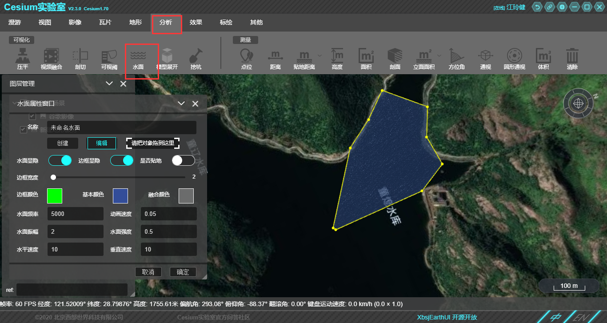Viewport: 607px width, 323px height.
Task: Click the 取消 button
Action: point(148,272)
